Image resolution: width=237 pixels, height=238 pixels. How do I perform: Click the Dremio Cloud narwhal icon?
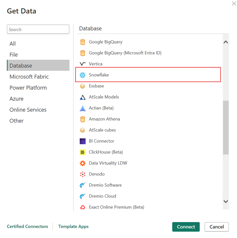83,196
